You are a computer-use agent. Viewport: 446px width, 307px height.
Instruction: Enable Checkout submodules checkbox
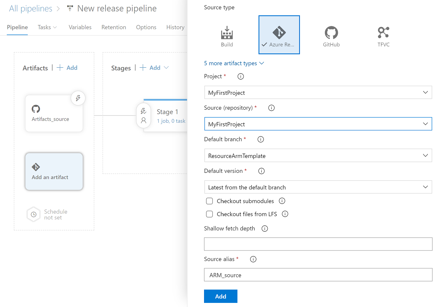click(x=210, y=201)
